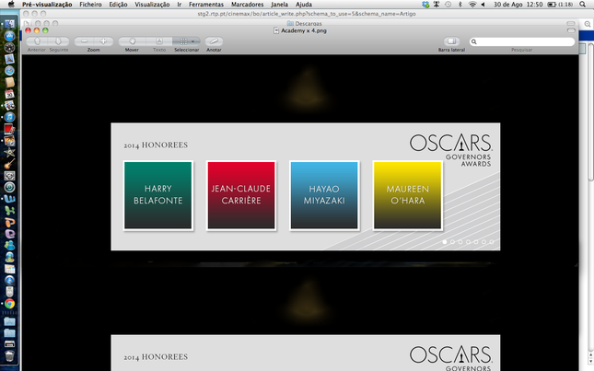Image resolution: width=594 pixels, height=371 pixels.
Task: Open the Trash in the dock
Action: (9, 356)
